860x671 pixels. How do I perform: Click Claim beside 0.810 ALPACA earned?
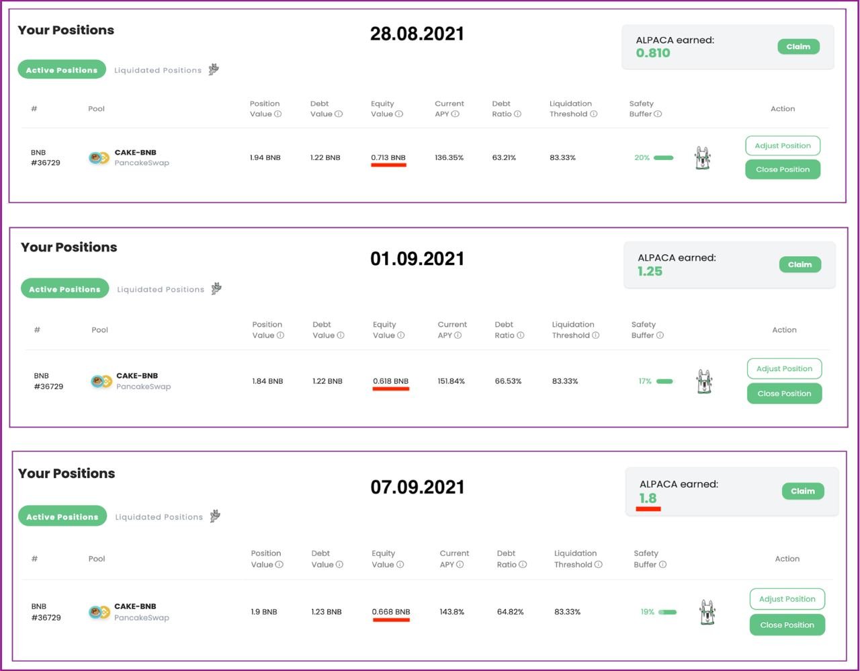coord(798,46)
